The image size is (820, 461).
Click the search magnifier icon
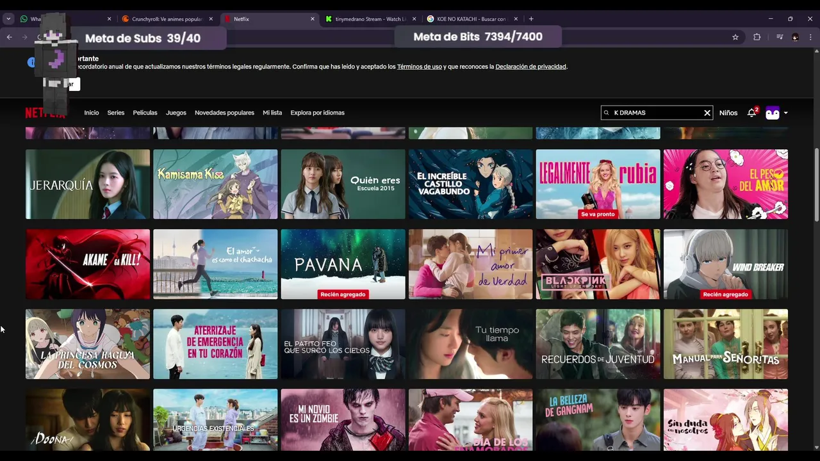pos(606,113)
